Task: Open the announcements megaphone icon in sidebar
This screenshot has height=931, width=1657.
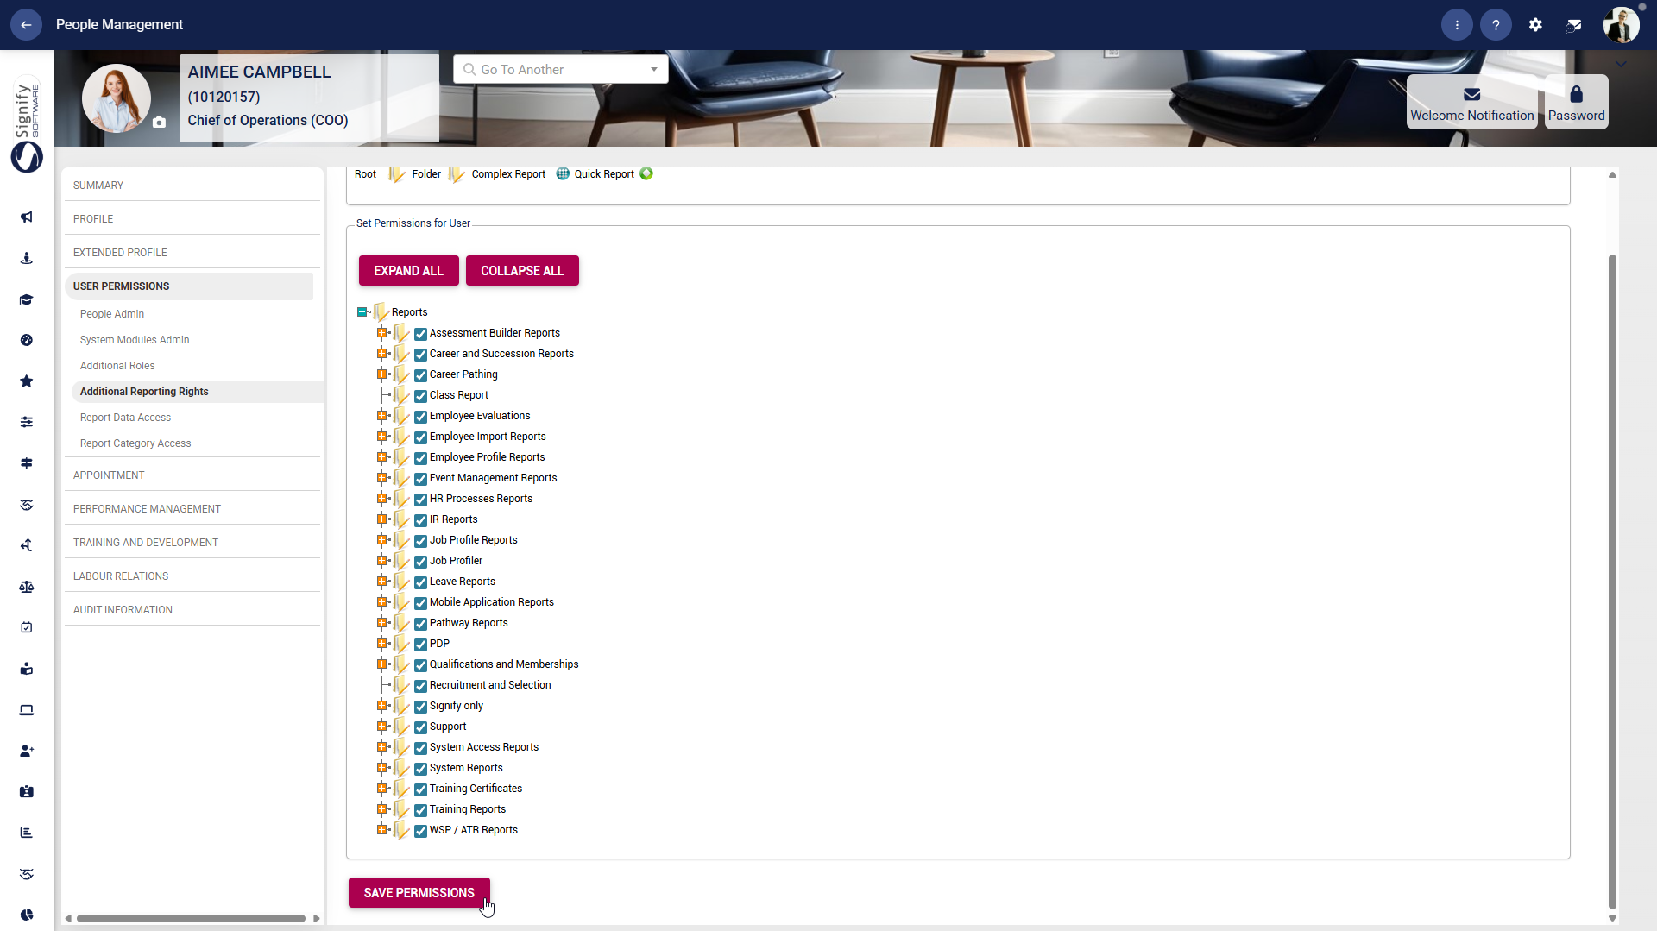Action: coord(27,217)
